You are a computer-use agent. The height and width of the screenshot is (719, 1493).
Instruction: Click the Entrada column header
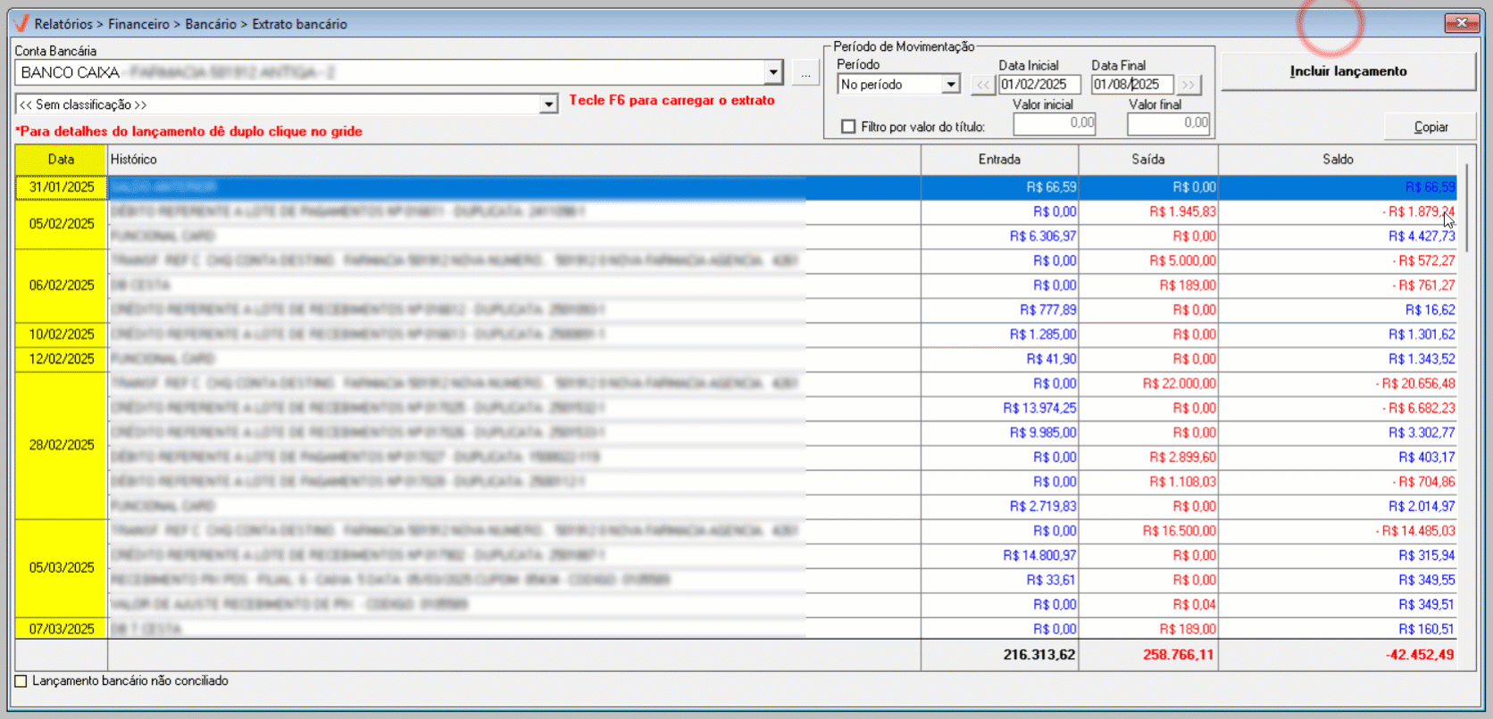coord(999,160)
